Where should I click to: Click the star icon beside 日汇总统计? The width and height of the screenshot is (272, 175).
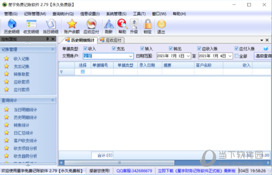(7, 133)
